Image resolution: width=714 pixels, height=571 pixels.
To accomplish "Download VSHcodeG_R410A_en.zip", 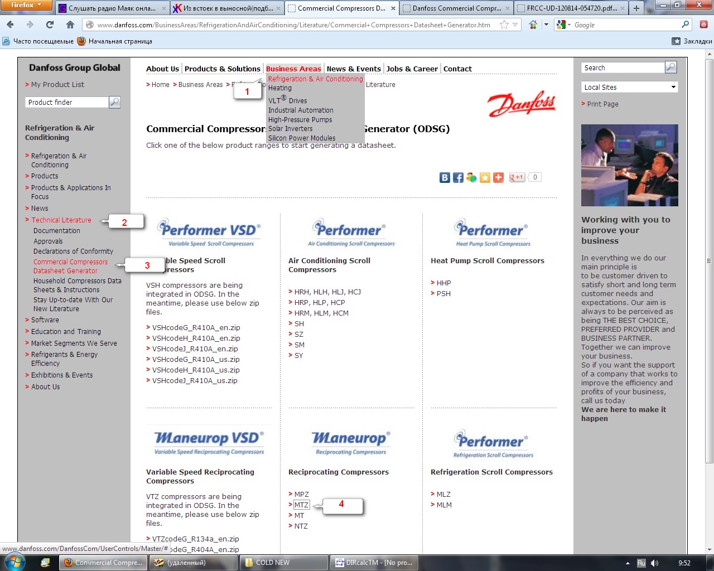I will (196, 327).
